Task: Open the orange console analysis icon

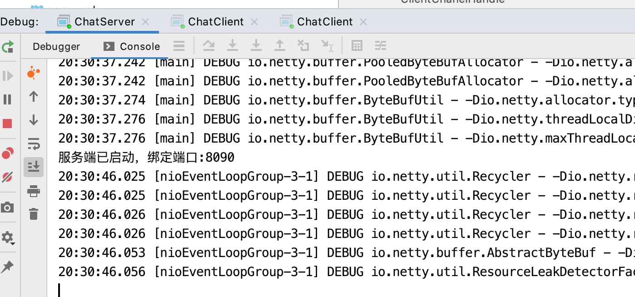Action: pyautogui.click(x=34, y=72)
